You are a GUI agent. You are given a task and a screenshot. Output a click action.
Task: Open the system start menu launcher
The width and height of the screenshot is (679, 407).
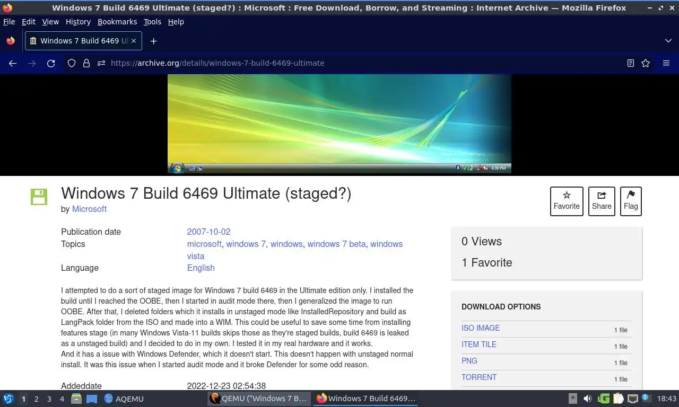click(8, 399)
